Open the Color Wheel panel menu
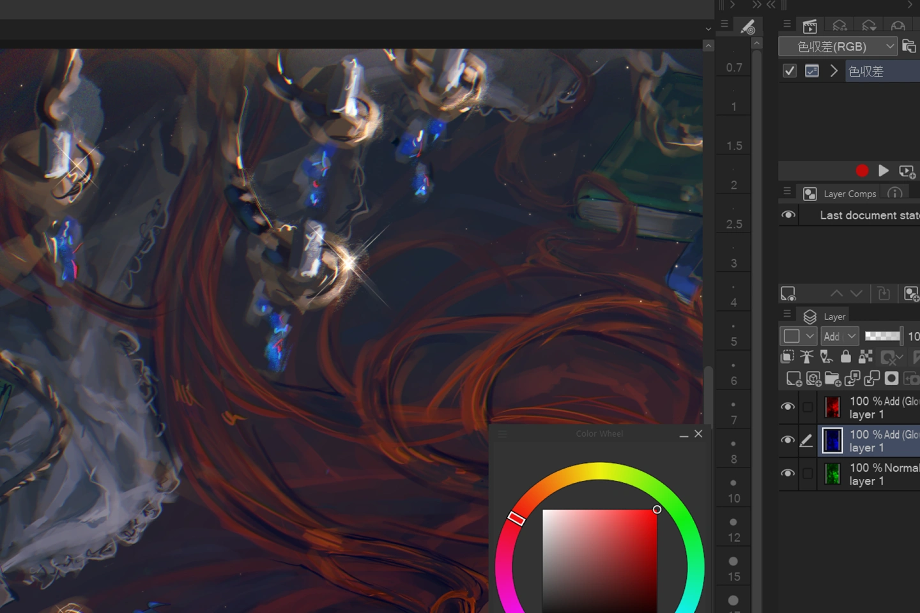Screen dimensions: 920x613 click(503, 434)
